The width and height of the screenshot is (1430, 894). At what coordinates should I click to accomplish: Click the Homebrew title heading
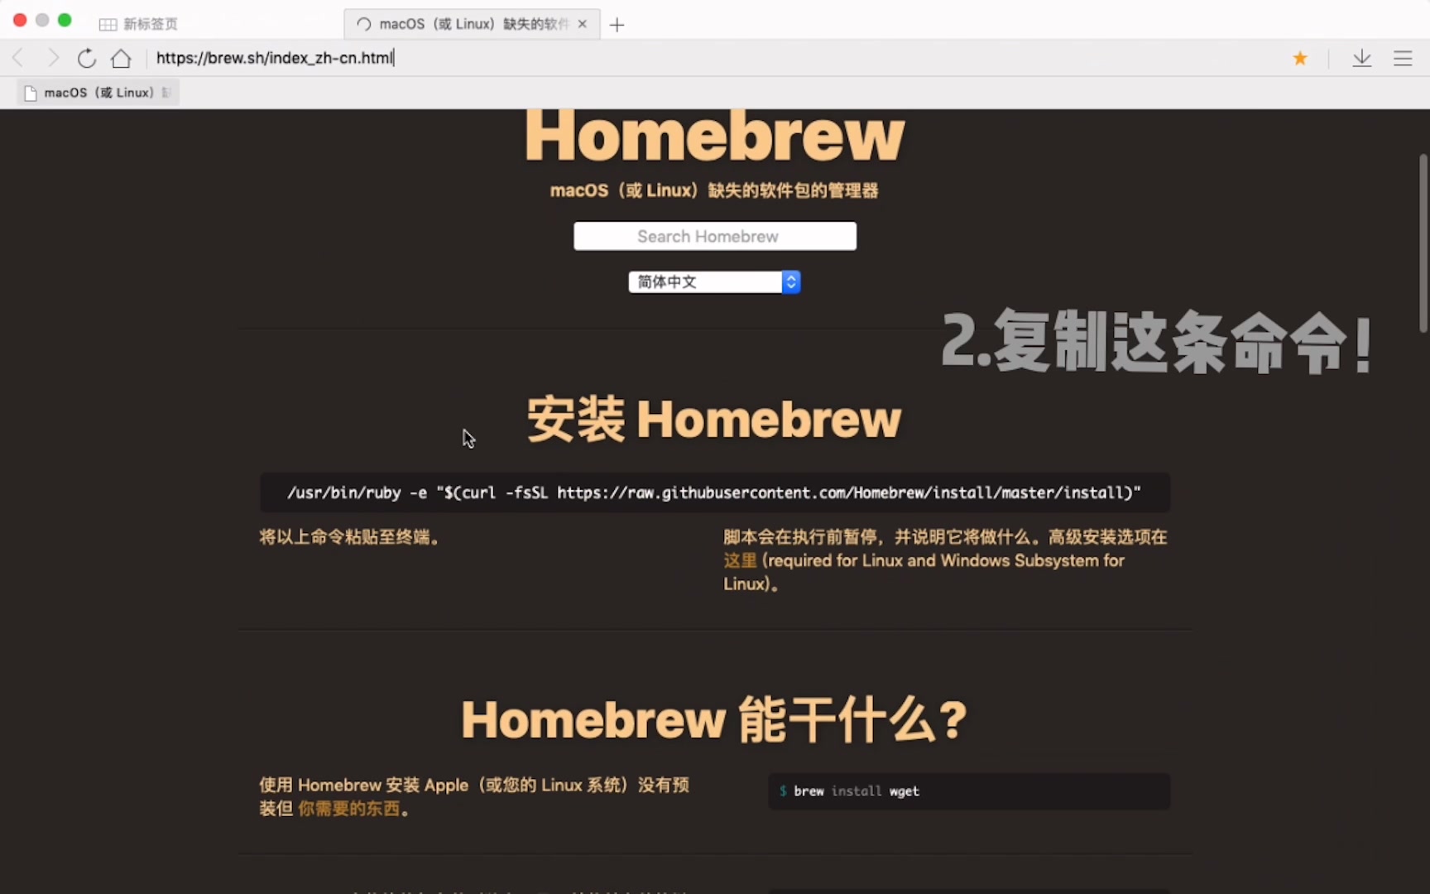click(715, 135)
